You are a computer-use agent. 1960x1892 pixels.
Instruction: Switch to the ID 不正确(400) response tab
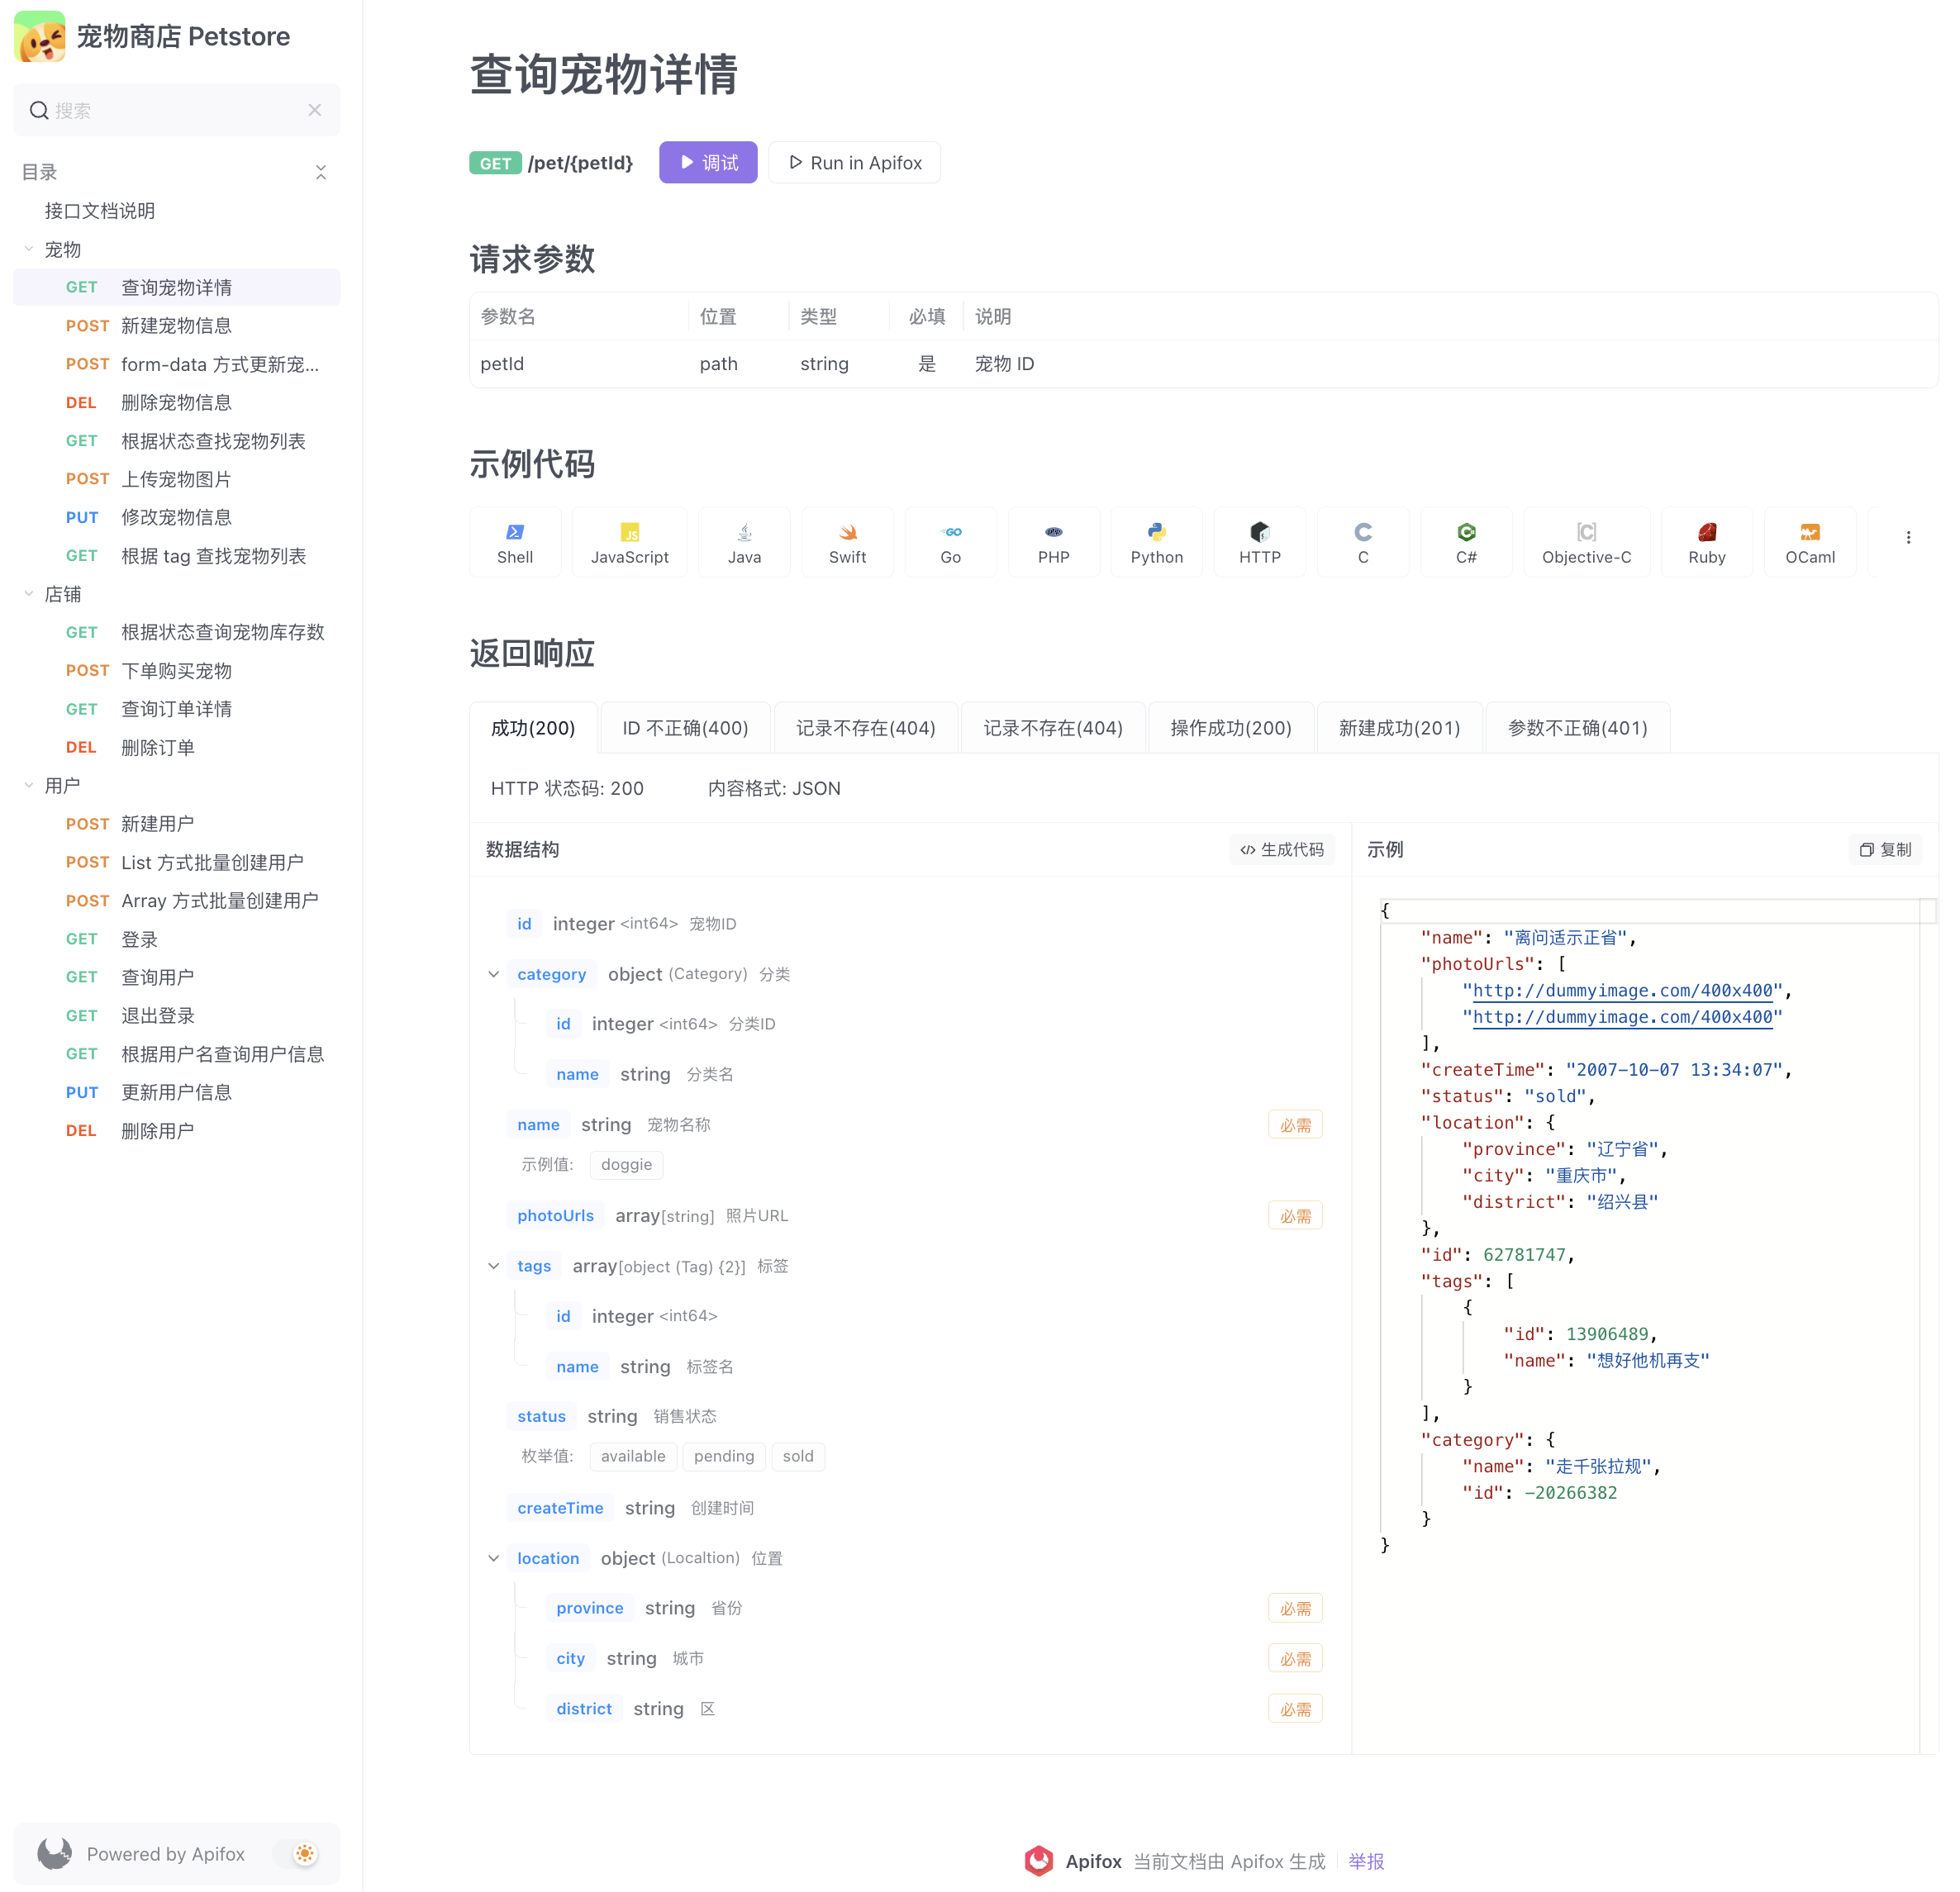coord(685,728)
